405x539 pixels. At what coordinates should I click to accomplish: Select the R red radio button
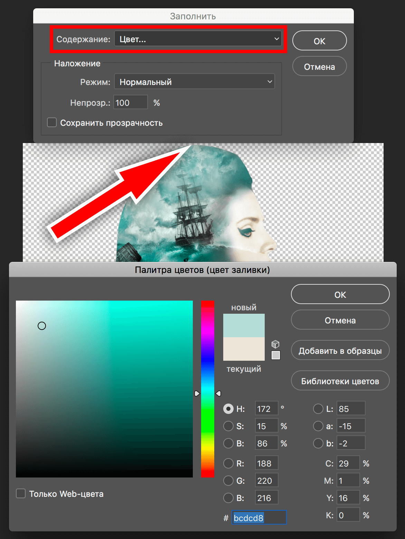click(228, 463)
